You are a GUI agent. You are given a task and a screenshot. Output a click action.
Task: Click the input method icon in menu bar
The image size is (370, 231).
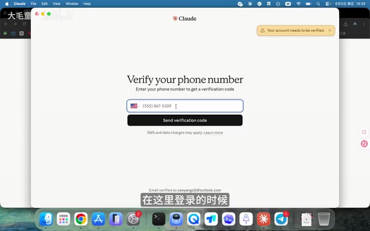tap(288, 4)
